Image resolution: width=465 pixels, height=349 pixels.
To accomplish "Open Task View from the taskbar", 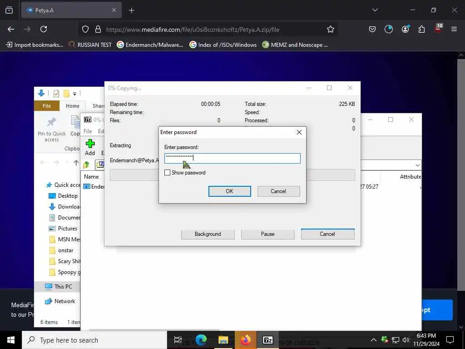I will (178, 340).
